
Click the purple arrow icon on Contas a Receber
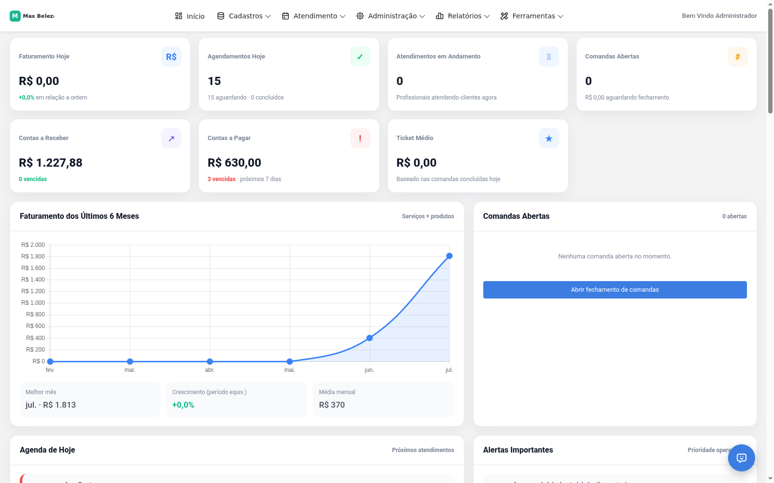point(171,138)
